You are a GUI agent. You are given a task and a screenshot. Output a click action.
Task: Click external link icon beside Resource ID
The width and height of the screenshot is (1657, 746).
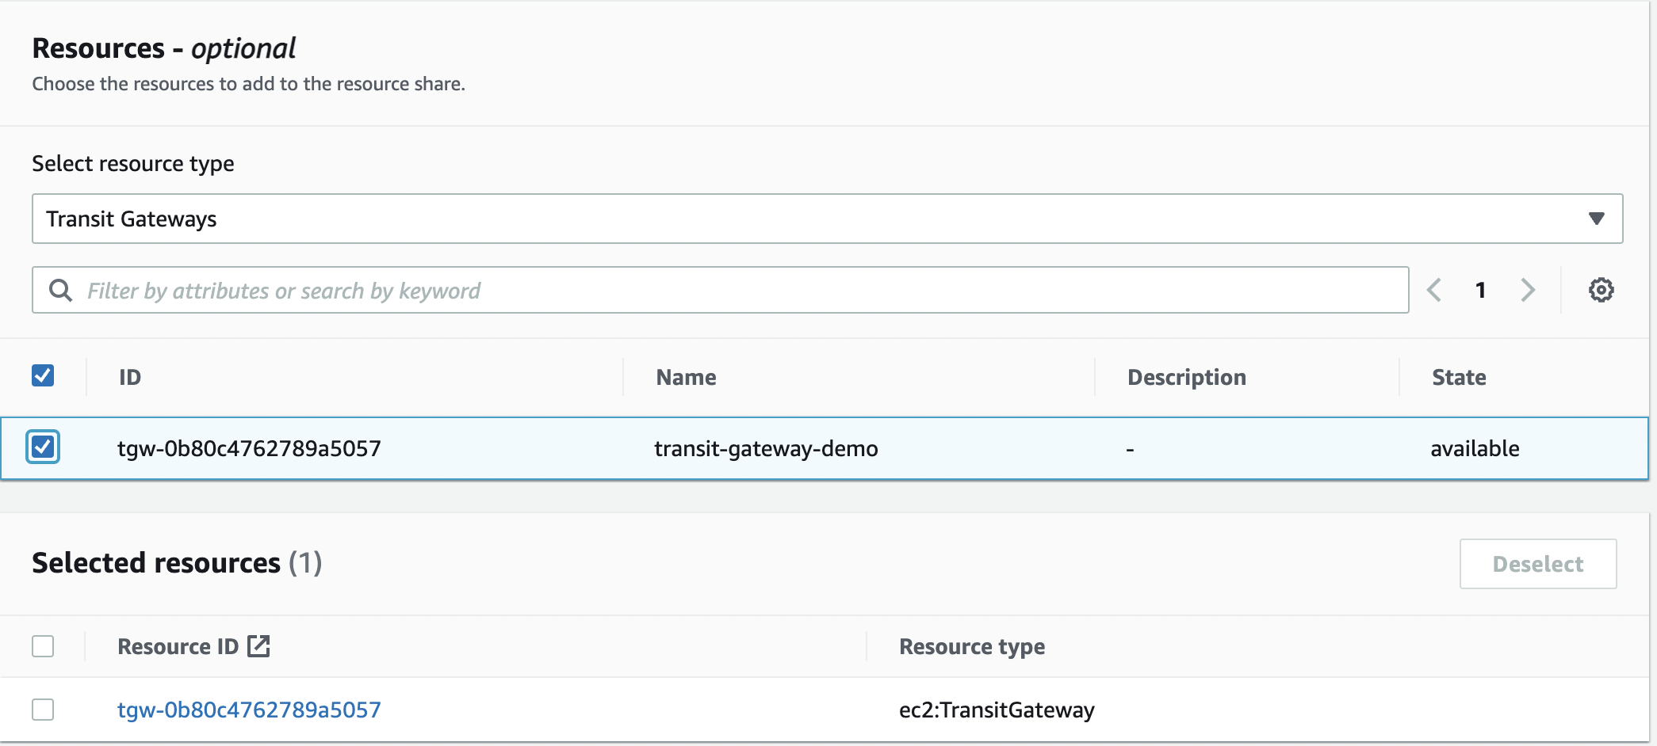[258, 646]
